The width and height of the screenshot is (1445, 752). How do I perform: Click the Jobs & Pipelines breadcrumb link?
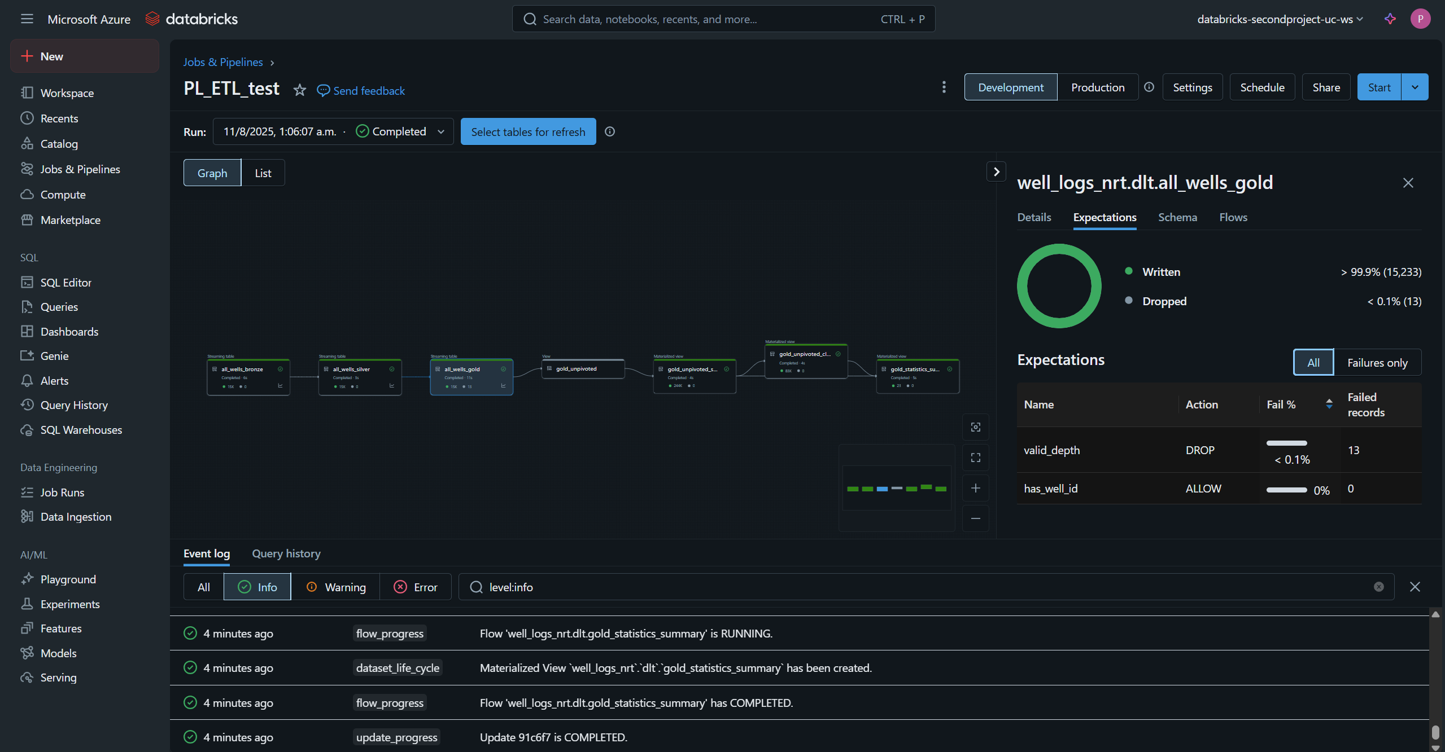click(222, 62)
